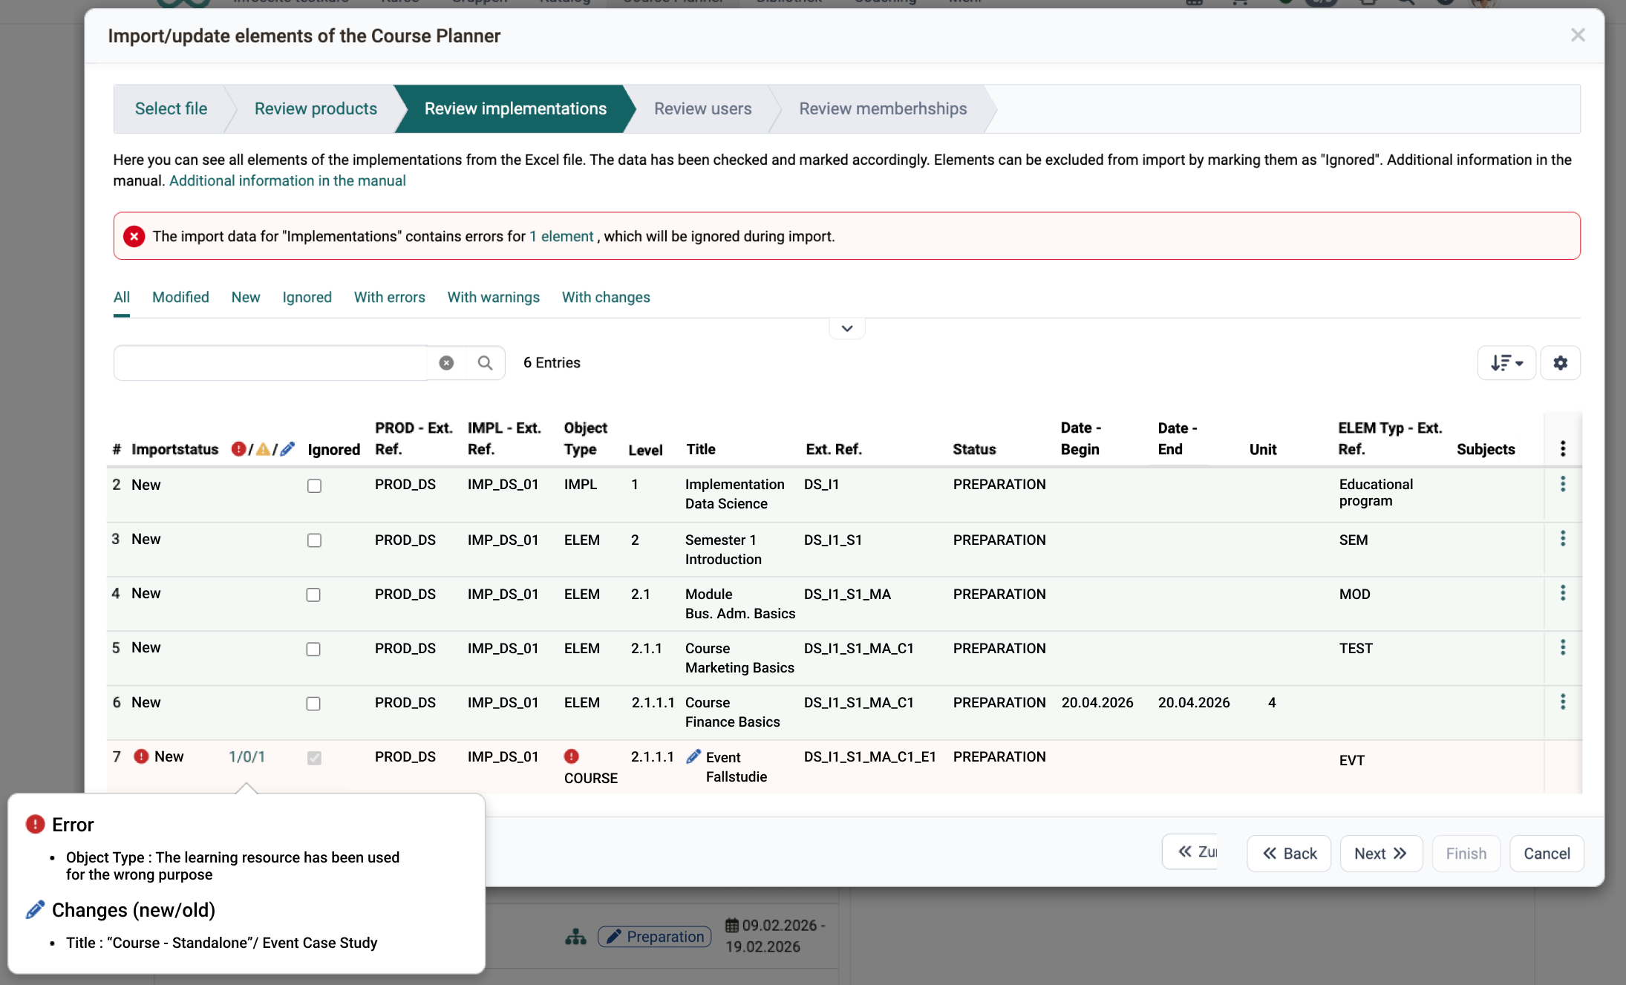Click the Next button

pos(1381,854)
